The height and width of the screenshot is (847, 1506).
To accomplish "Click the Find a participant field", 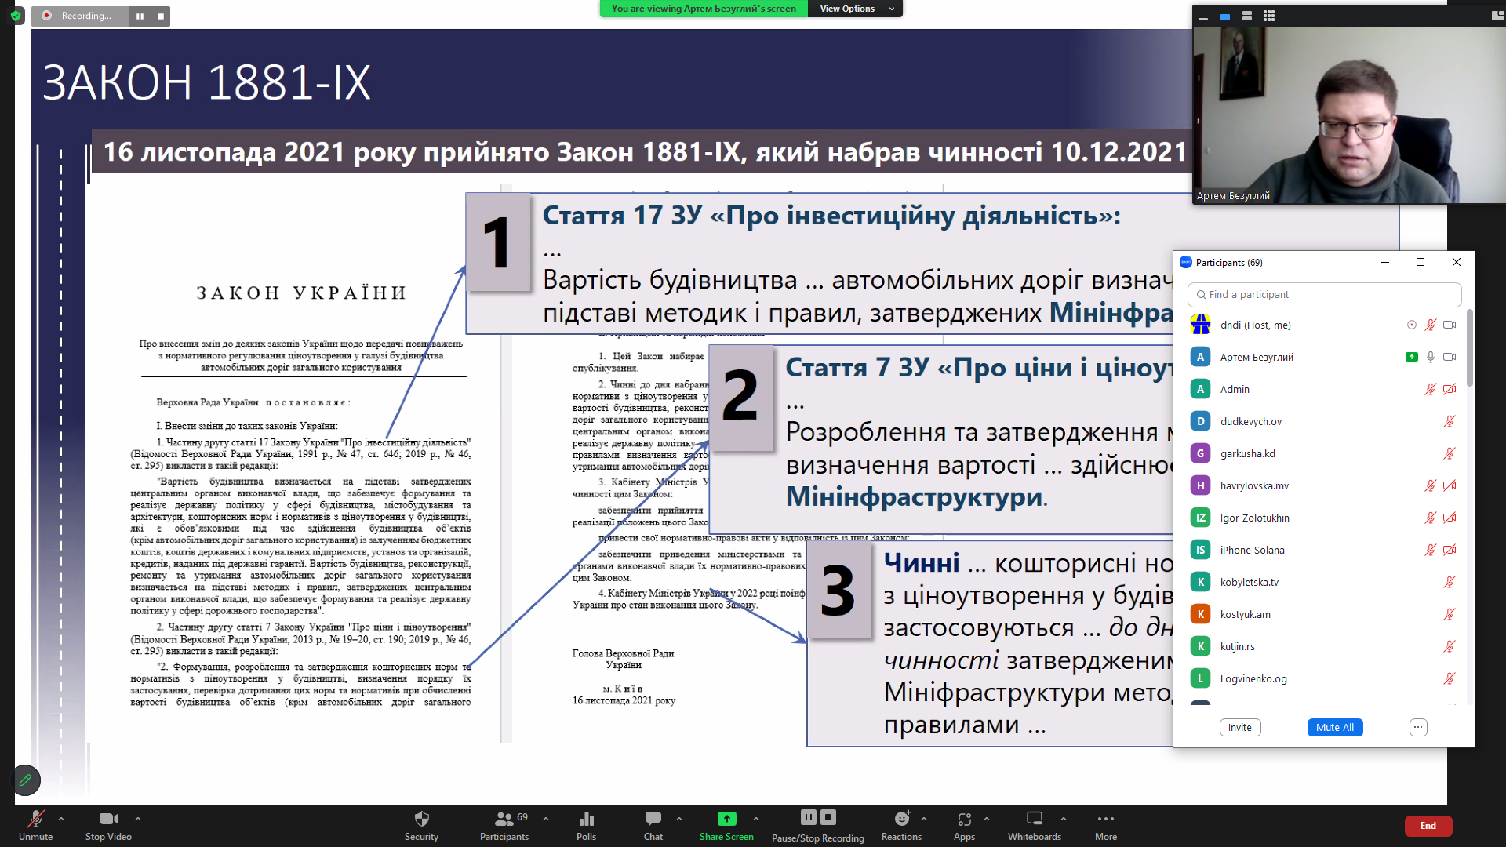I will point(1324,294).
